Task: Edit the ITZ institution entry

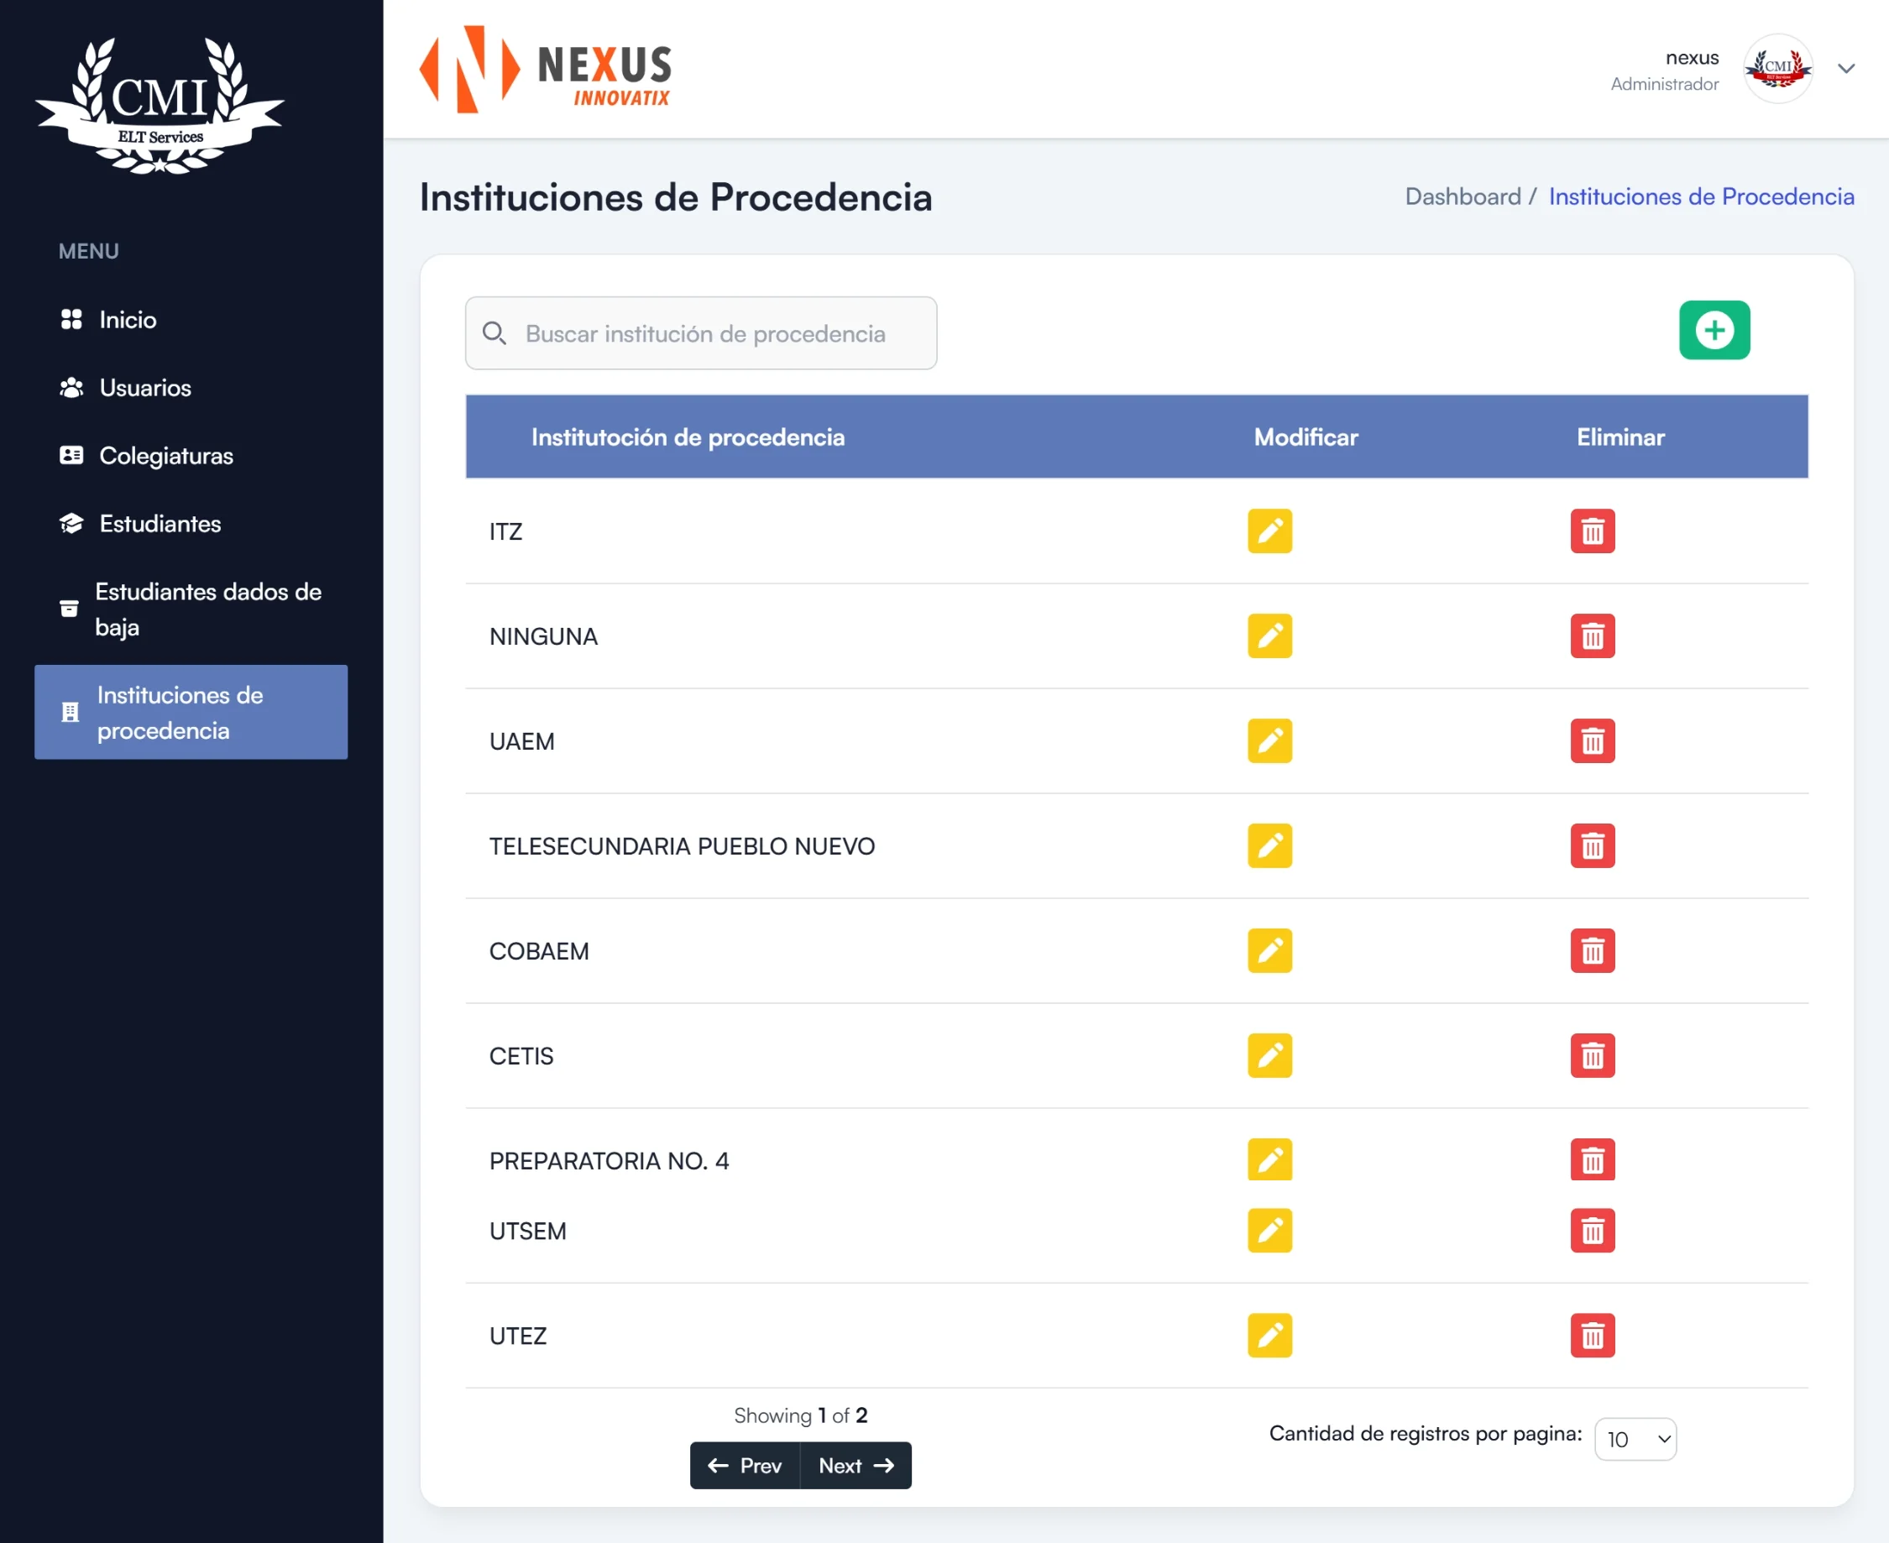Action: (1269, 531)
